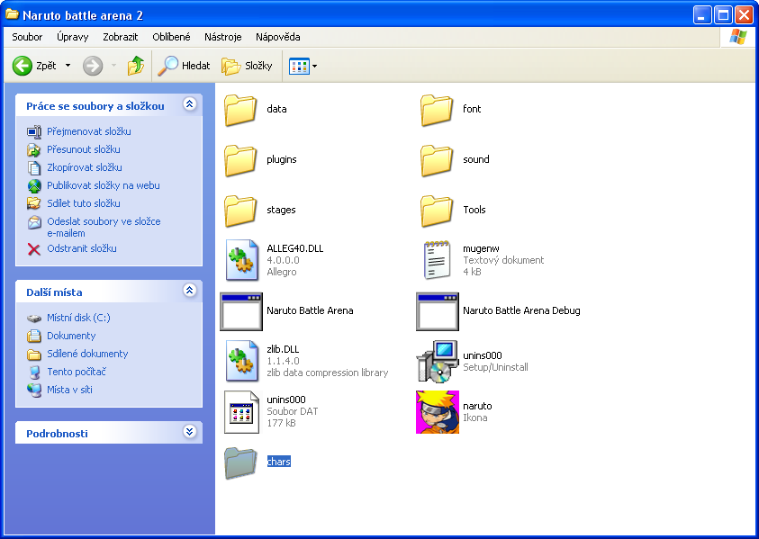Click the Forward navigation arrow
Screen dimensions: 759x539
tap(93, 66)
